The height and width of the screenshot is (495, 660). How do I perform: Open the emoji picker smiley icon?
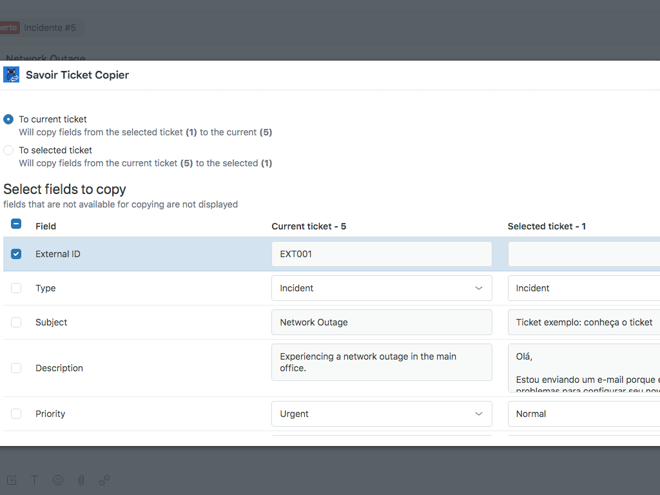coord(58,480)
